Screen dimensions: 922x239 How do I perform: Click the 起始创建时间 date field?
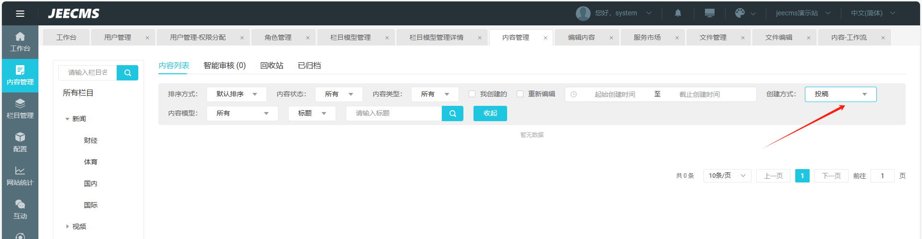(615, 94)
